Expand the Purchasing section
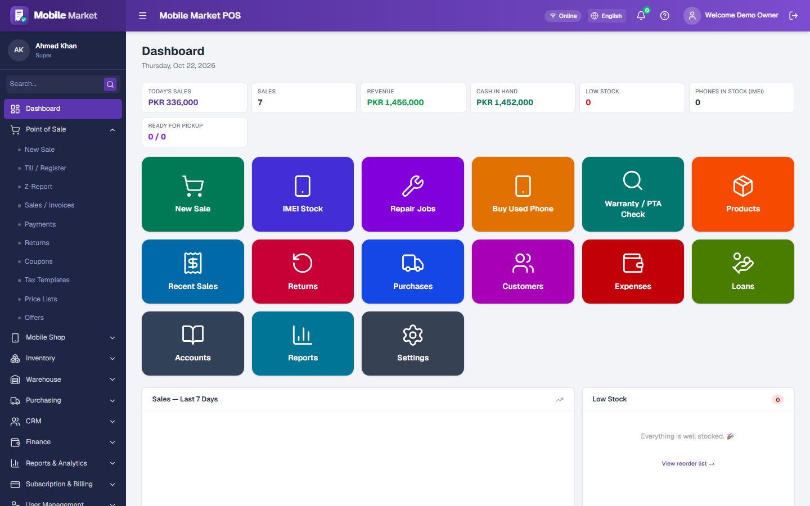The height and width of the screenshot is (506, 810). pyautogui.click(x=63, y=400)
